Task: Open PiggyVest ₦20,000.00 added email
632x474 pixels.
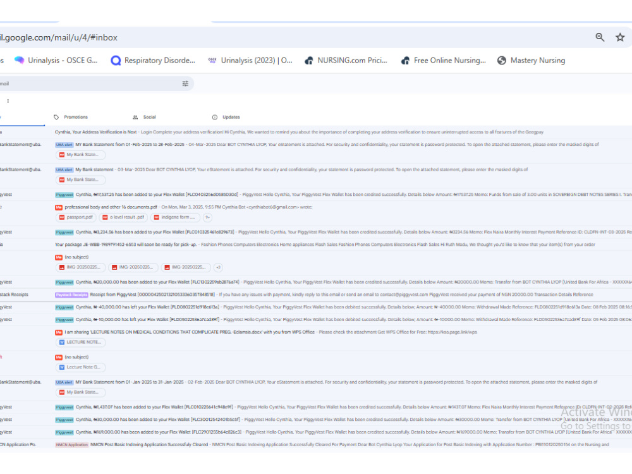Action: point(316,282)
